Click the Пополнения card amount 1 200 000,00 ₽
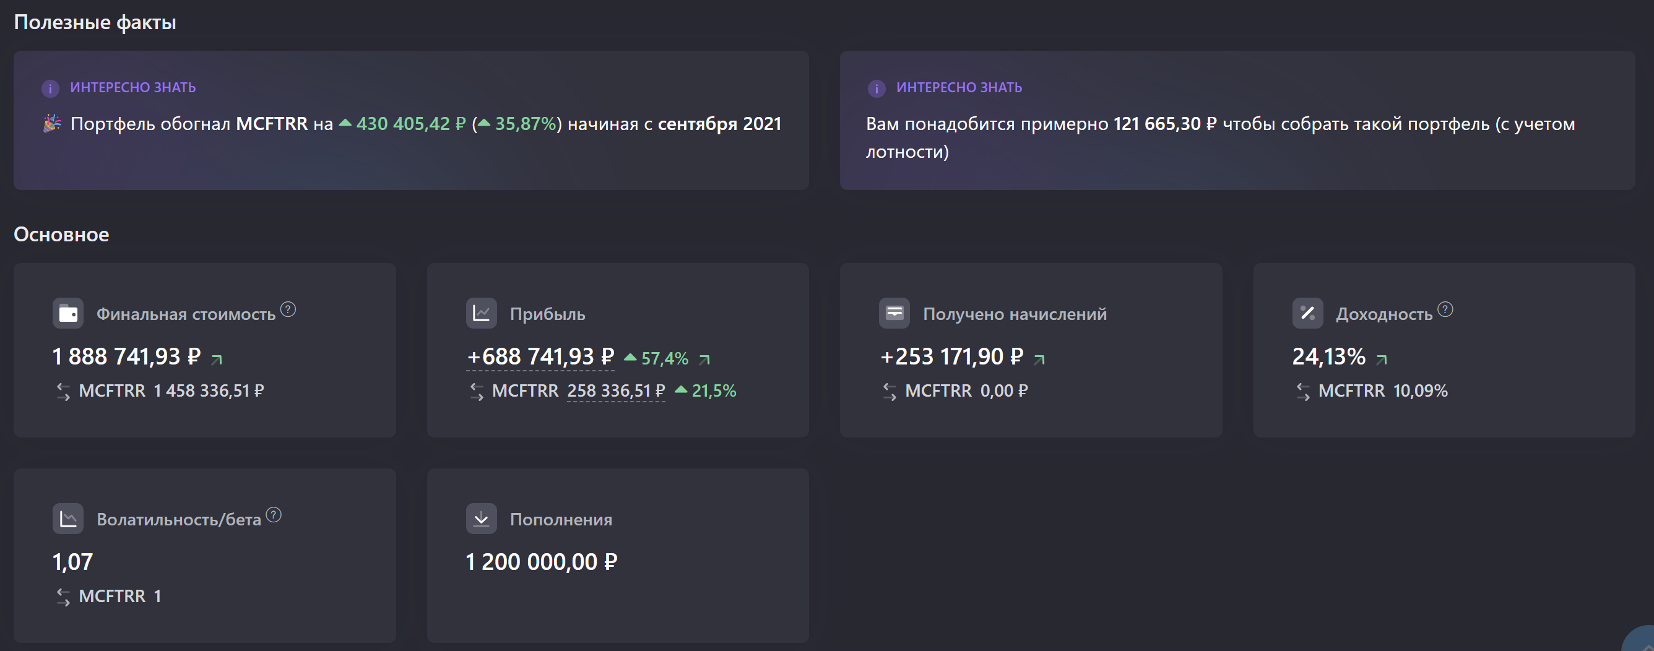The height and width of the screenshot is (651, 1654). click(x=540, y=562)
